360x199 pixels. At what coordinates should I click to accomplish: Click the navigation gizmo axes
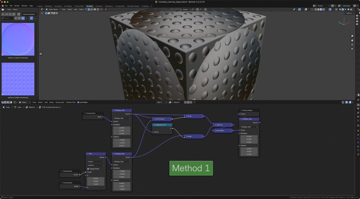point(344,22)
